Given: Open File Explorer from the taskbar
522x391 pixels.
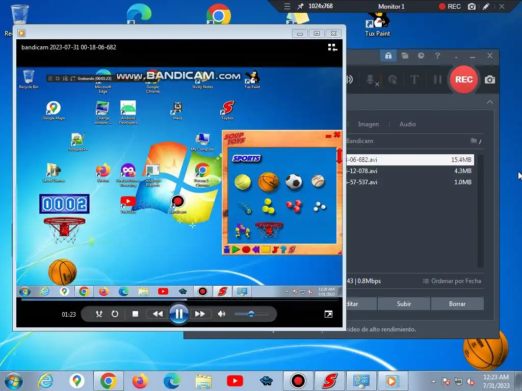Looking at the screenshot, I should pyautogui.click(x=203, y=381).
